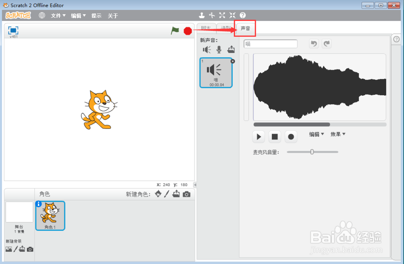The width and height of the screenshot is (404, 264).
Task: Select the shrink sprite tool
Action: (232, 15)
